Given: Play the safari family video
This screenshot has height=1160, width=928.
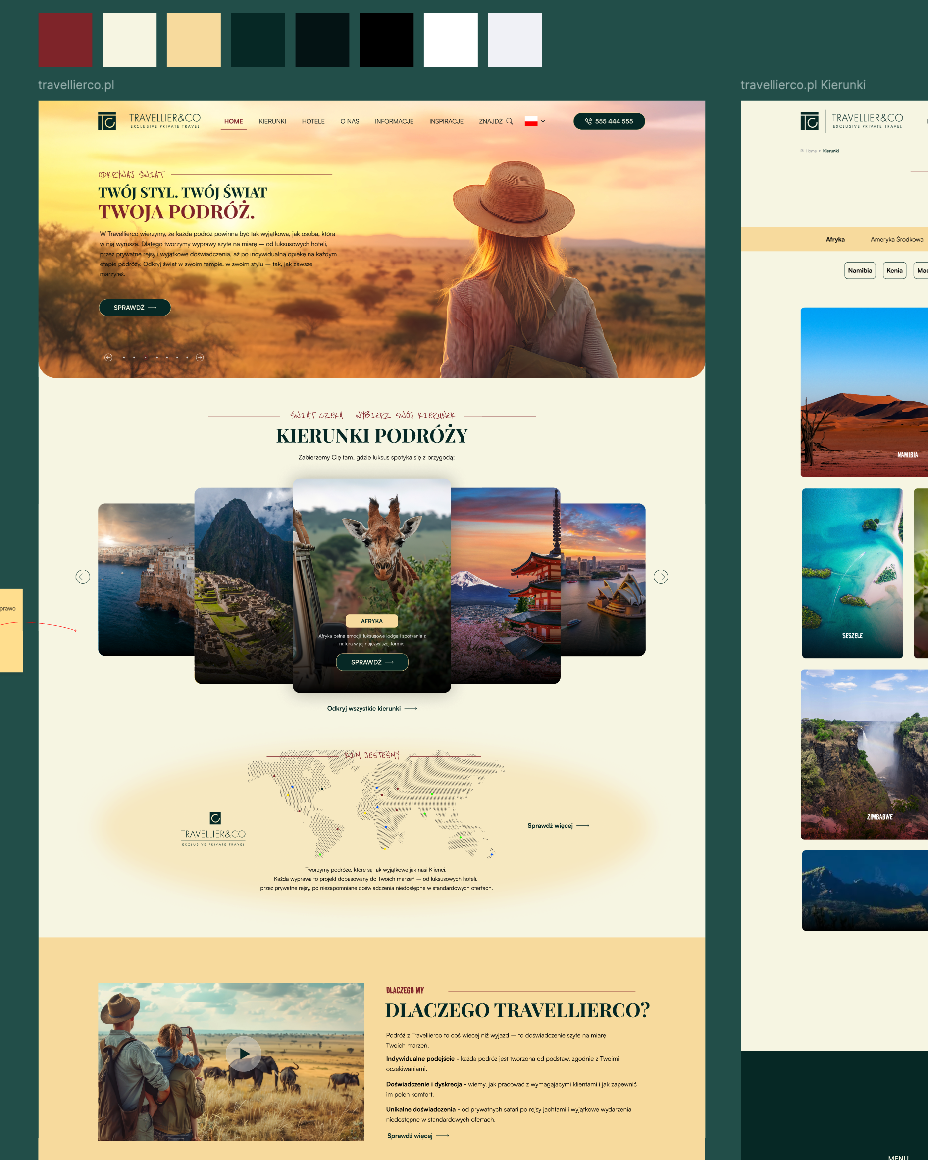Looking at the screenshot, I should tap(243, 1054).
